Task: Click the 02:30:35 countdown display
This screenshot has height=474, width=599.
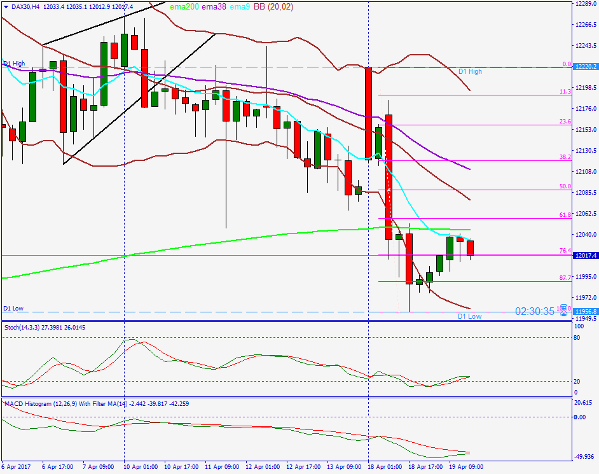Action: pyautogui.click(x=536, y=310)
